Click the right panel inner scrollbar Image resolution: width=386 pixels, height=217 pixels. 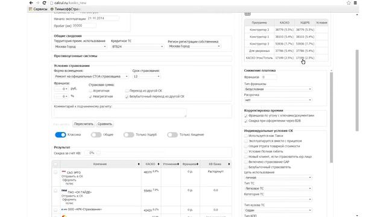click(331, 117)
